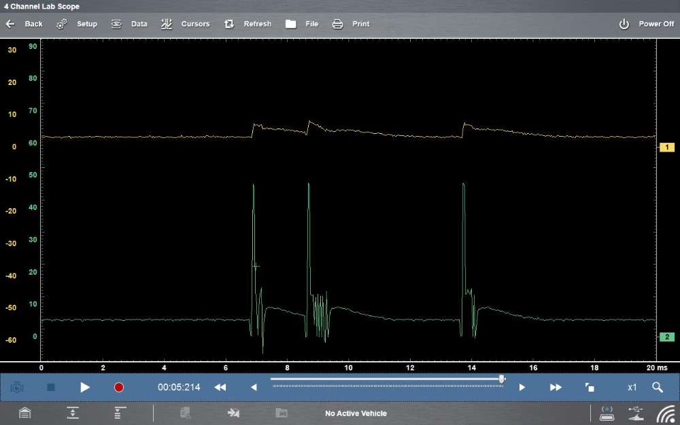
Task: Click the fast rewind double-arrow icon
Action: point(220,387)
